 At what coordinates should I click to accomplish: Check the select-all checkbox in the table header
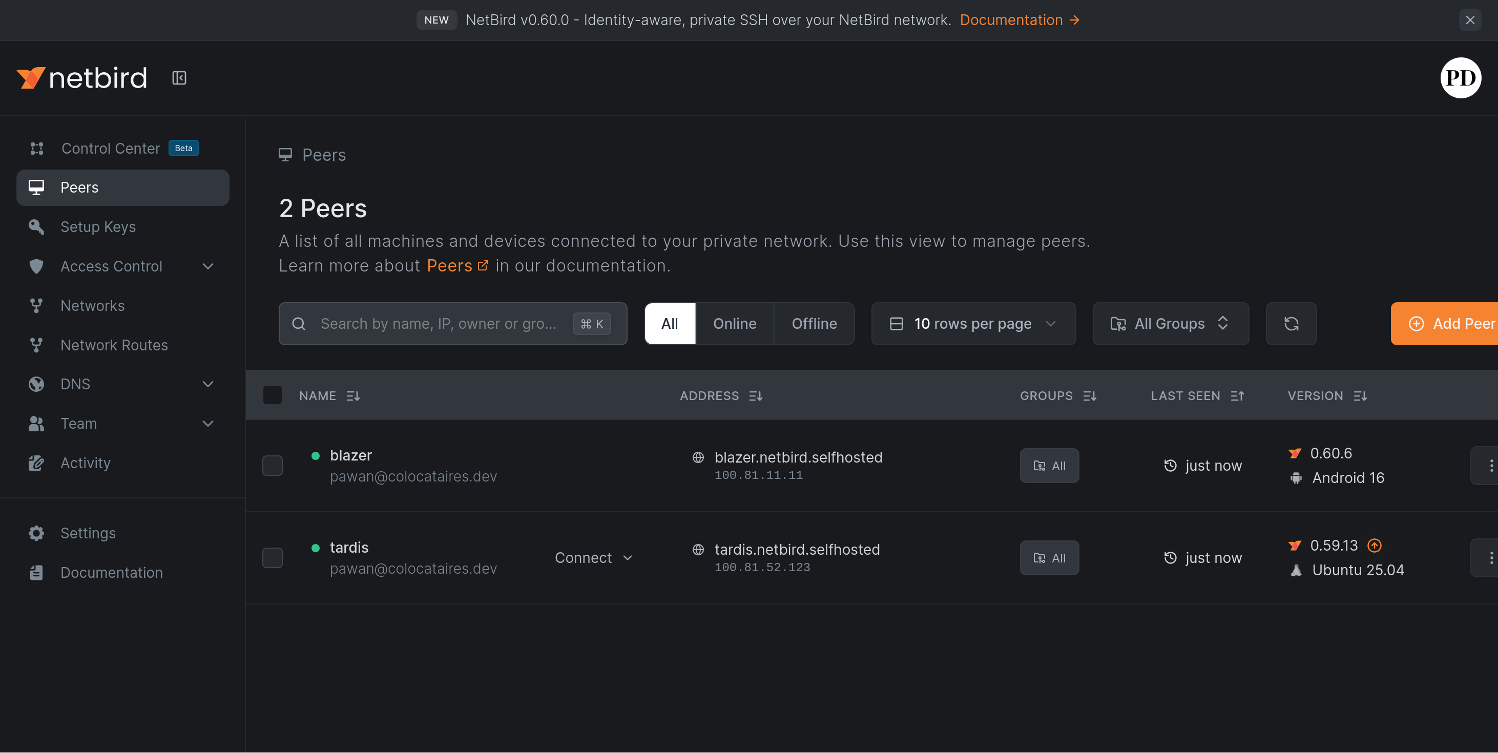click(272, 395)
